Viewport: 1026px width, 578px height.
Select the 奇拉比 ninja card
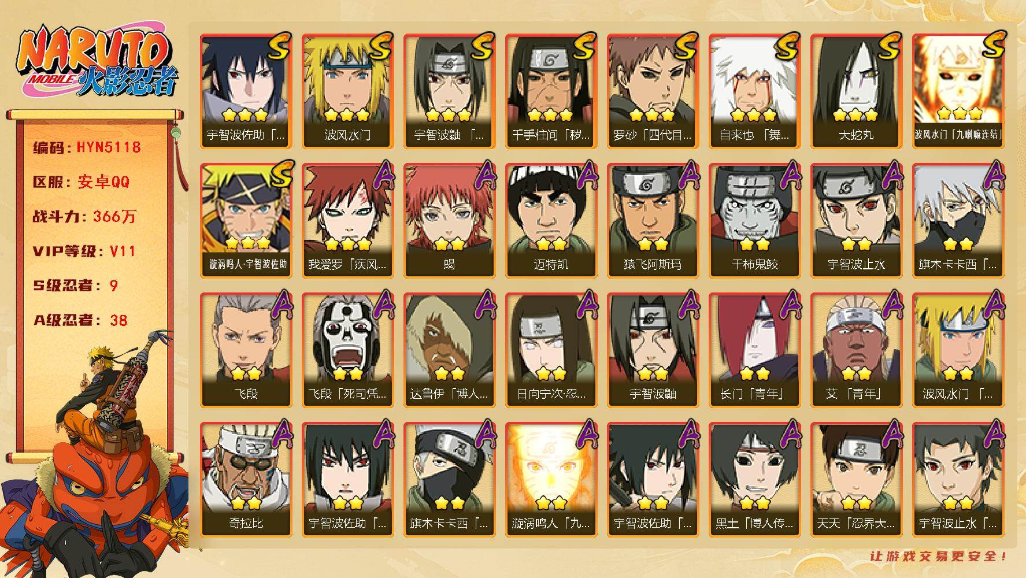[x=246, y=479]
